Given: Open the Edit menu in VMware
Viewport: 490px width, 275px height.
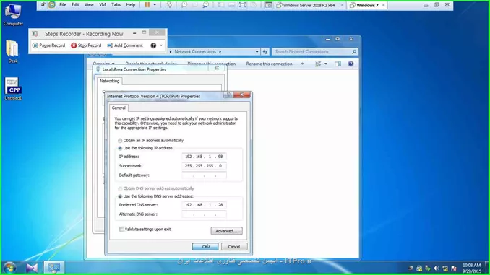Looking at the screenshot, I should click(75, 4).
